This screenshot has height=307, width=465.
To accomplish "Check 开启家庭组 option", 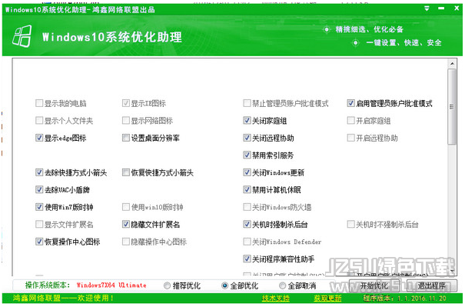I will (350, 120).
